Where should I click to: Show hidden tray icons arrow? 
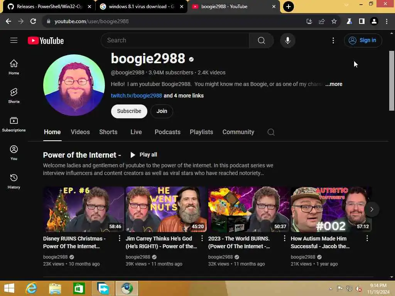331,288
